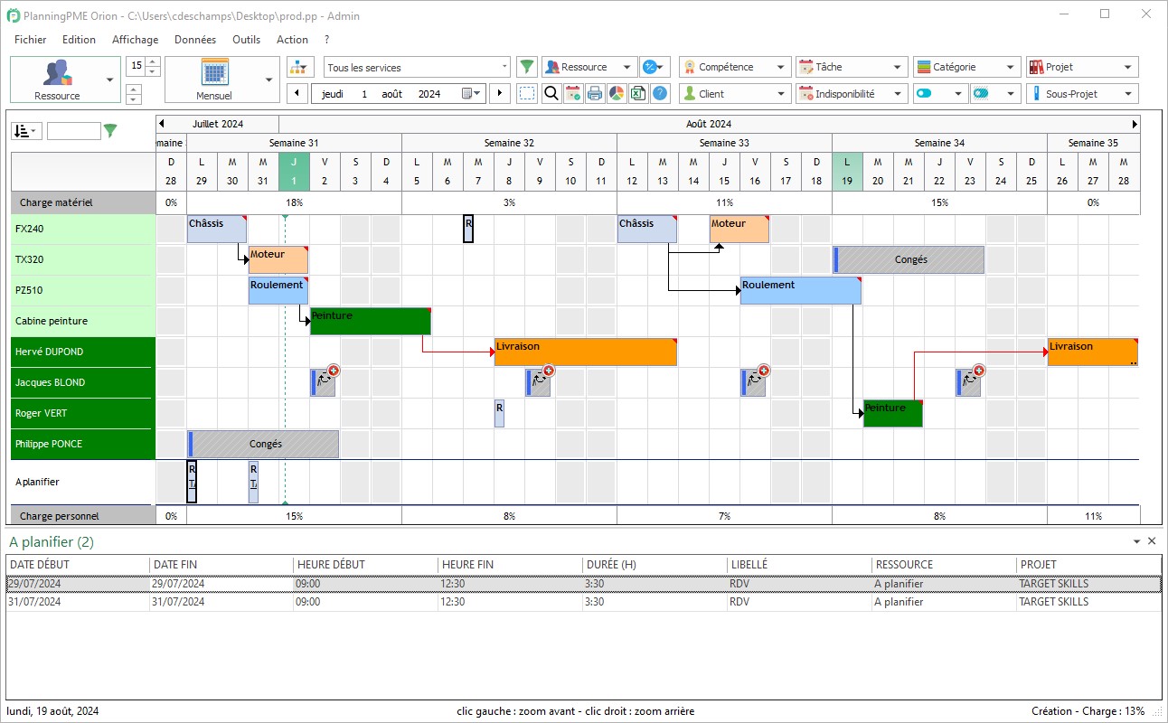The height and width of the screenshot is (723, 1168).
Task: Open statistics via the pie chart icon
Action: pyautogui.click(x=616, y=93)
